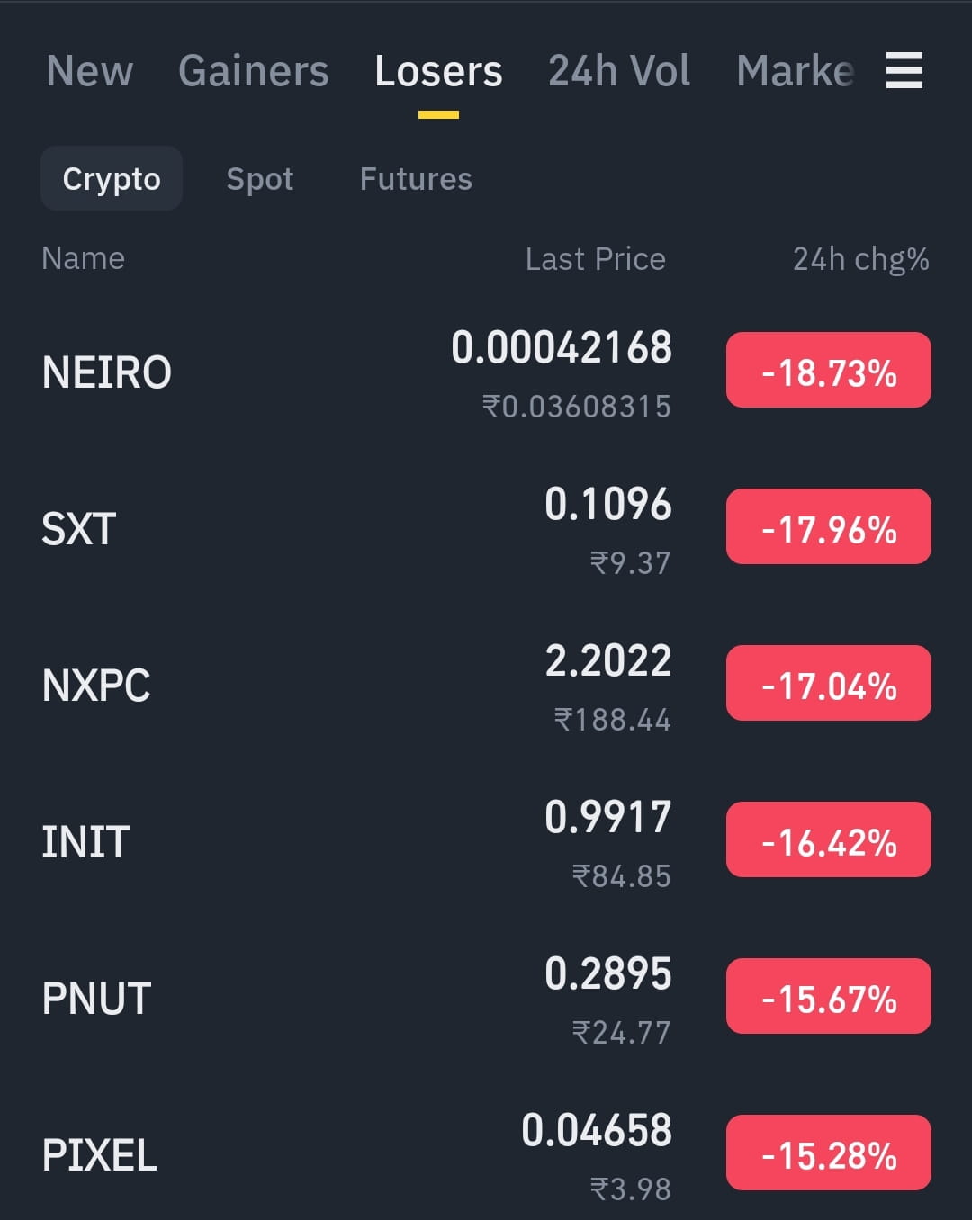Viewport: 972px width, 1220px height.
Task: Tap the NEIRO -18.73% change badge
Action: pyautogui.click(x=829, y=370)
